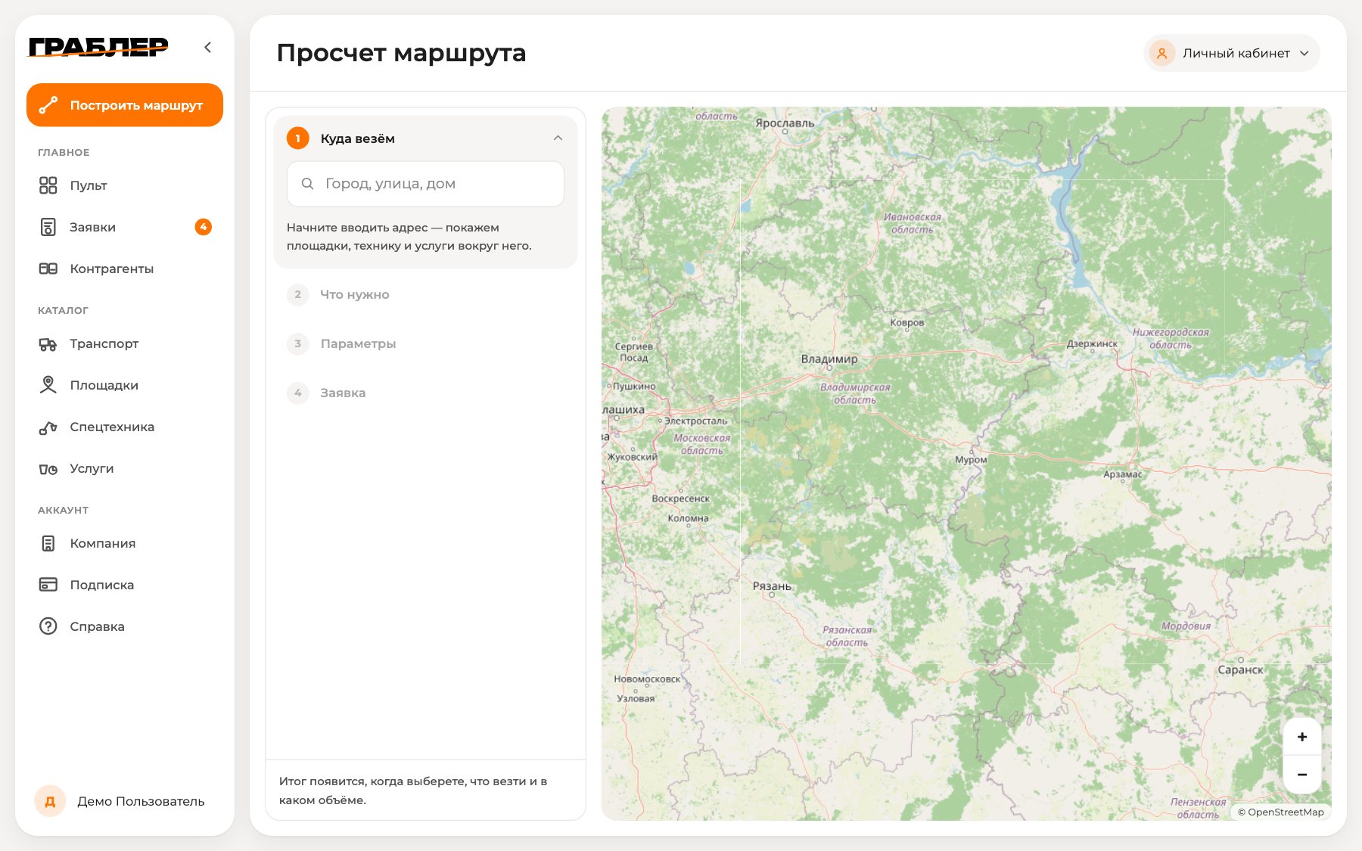Expand the Личный кабинет dropdown arrow
The width and height of the screenshot is (1362, 851).
(1304, 53)
